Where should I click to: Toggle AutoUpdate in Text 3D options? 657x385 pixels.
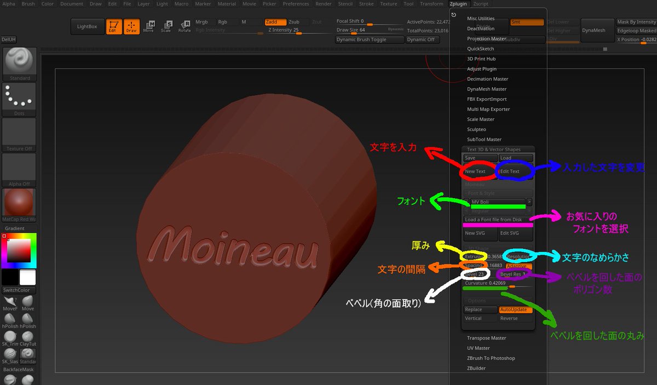tap(515, 310)
